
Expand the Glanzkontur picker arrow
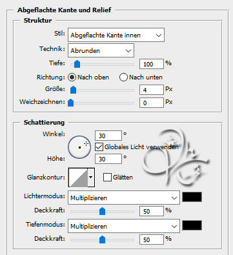click(91, 178)
